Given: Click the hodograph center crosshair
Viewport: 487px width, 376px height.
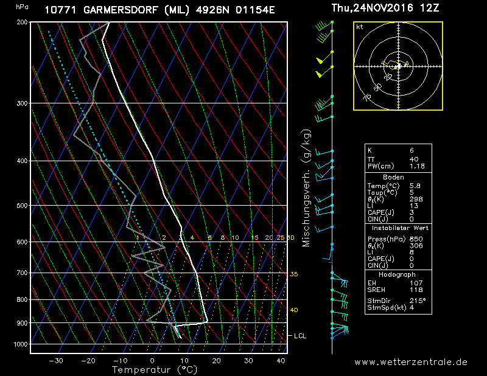Looking at the screenshot, I should coord(398,66).
